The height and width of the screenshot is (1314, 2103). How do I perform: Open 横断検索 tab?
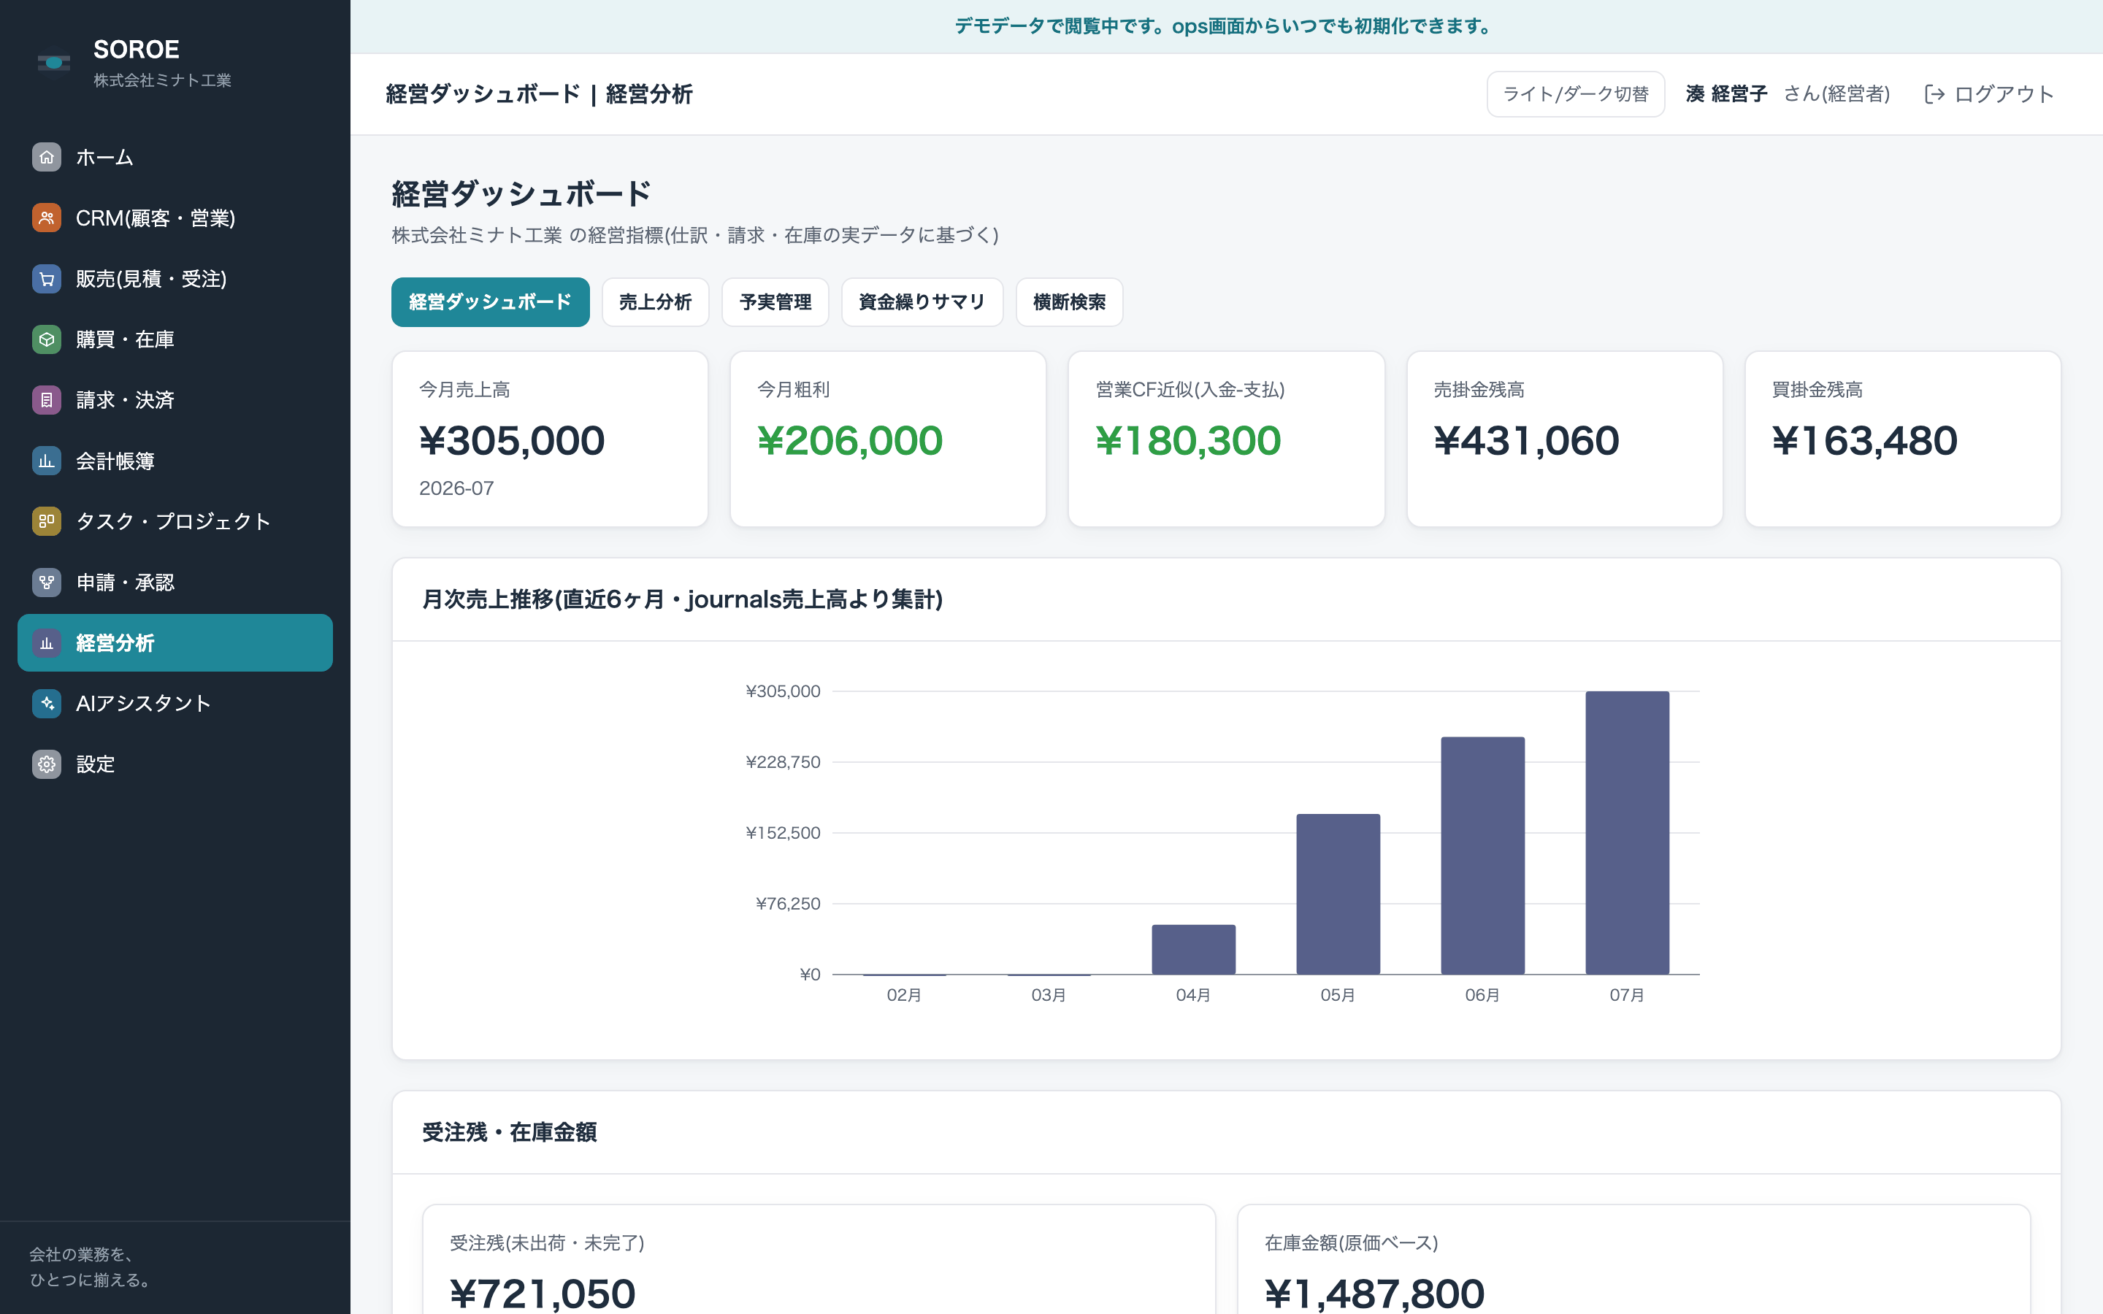(x=1069, y=302)
